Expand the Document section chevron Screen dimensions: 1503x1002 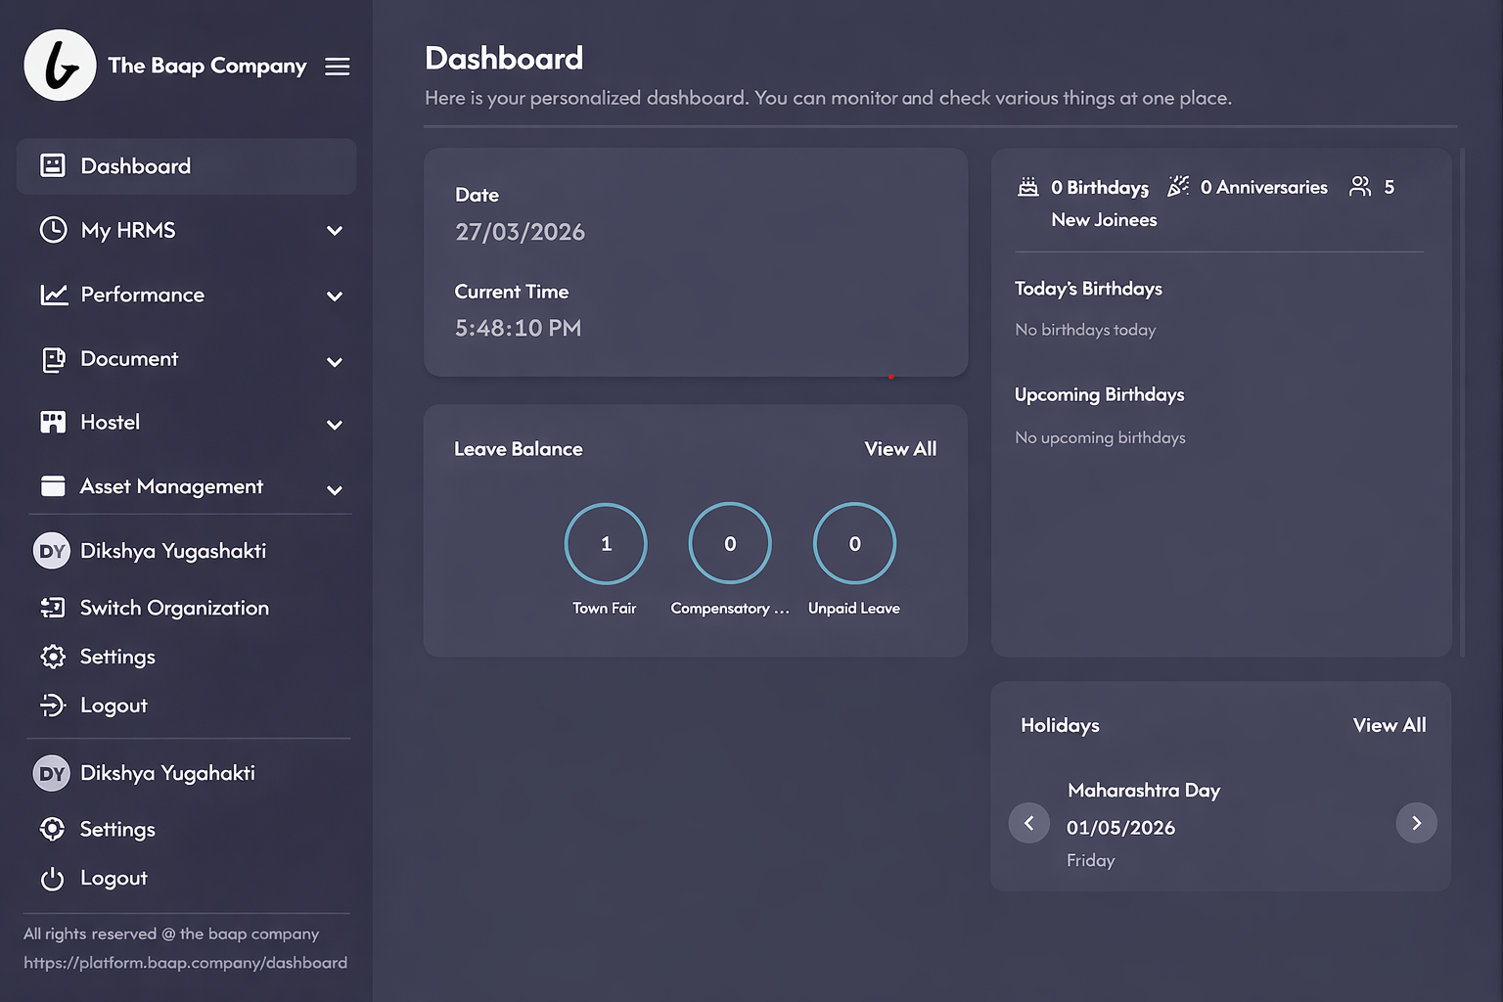pyautogui.click(x=335, y=362)
